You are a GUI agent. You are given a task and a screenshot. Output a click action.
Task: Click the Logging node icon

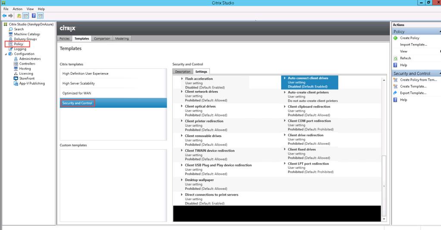point(11,49)
